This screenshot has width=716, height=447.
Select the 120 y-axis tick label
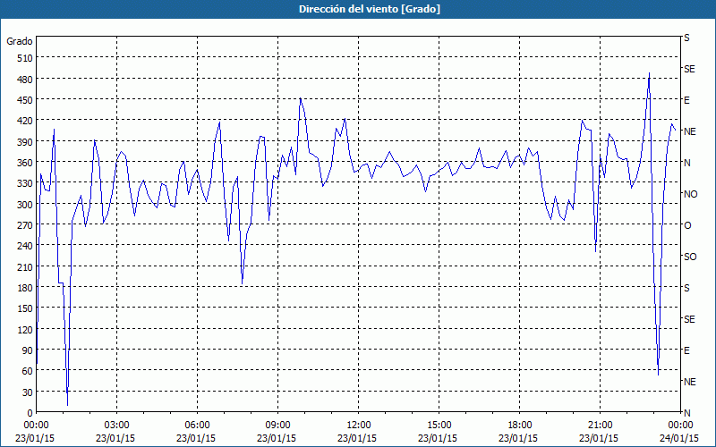(25, 329)
